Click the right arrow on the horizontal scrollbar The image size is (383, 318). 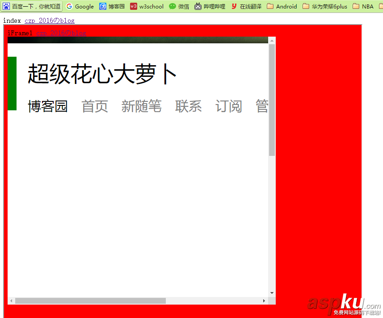click(x=264, y=301)
